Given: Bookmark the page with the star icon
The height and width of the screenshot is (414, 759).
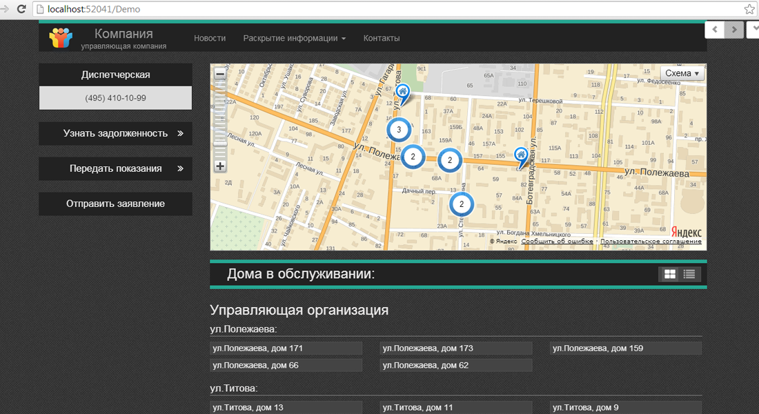Looking at the screenshot, I should pyautogui.click(x=749, y=10).
